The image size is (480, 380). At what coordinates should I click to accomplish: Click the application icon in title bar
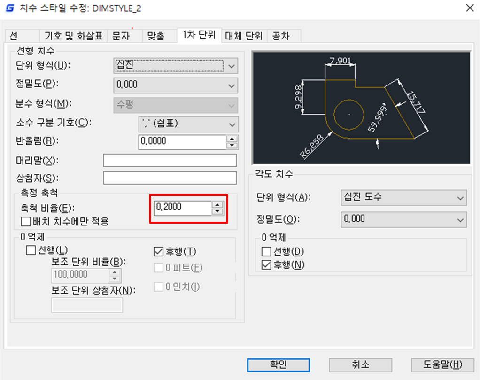10,8
